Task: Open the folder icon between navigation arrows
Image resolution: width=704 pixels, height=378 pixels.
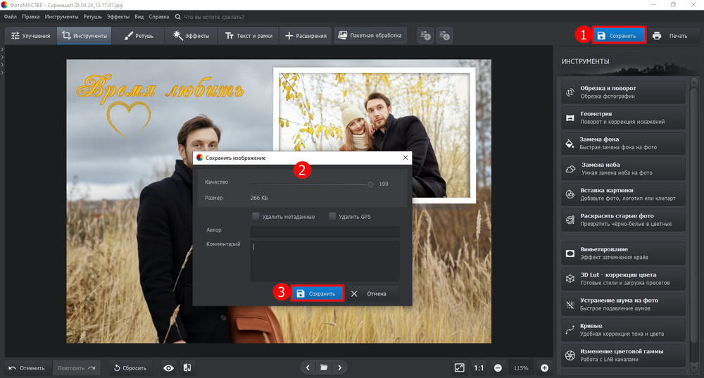Action: coord(324,367)
